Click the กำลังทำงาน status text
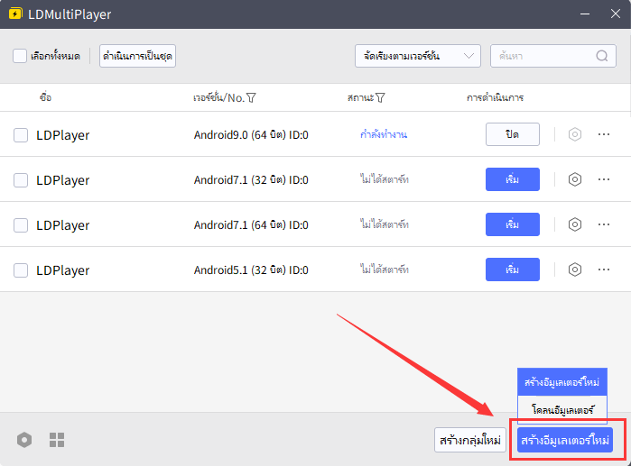Viewport: 631px width, 466px height. pos(384,134)
